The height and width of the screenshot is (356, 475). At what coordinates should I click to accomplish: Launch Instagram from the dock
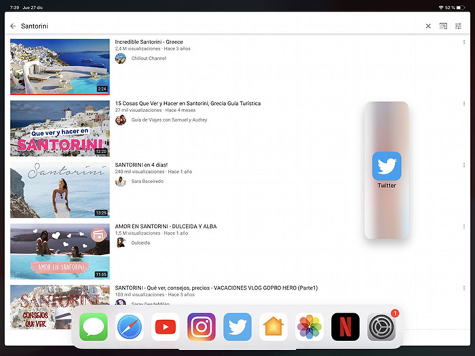(201, 327)
